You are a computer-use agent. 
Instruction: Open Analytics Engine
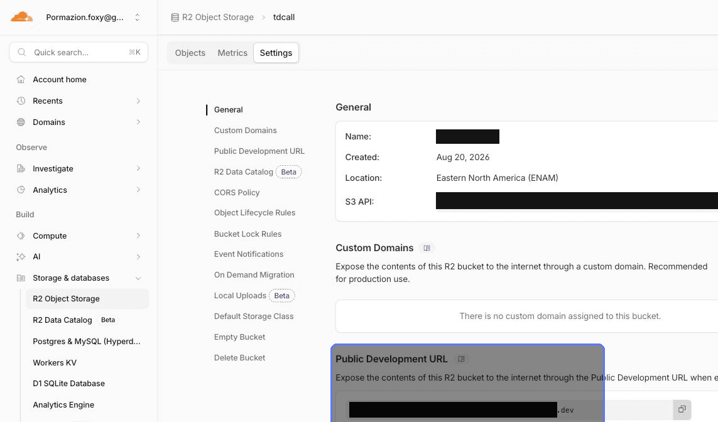(x=63, y=404)
